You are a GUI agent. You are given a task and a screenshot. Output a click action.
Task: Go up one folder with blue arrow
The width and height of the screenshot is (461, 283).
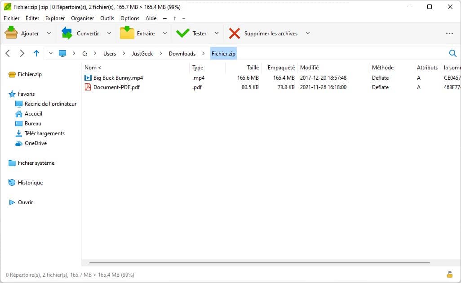coord(36,53)
